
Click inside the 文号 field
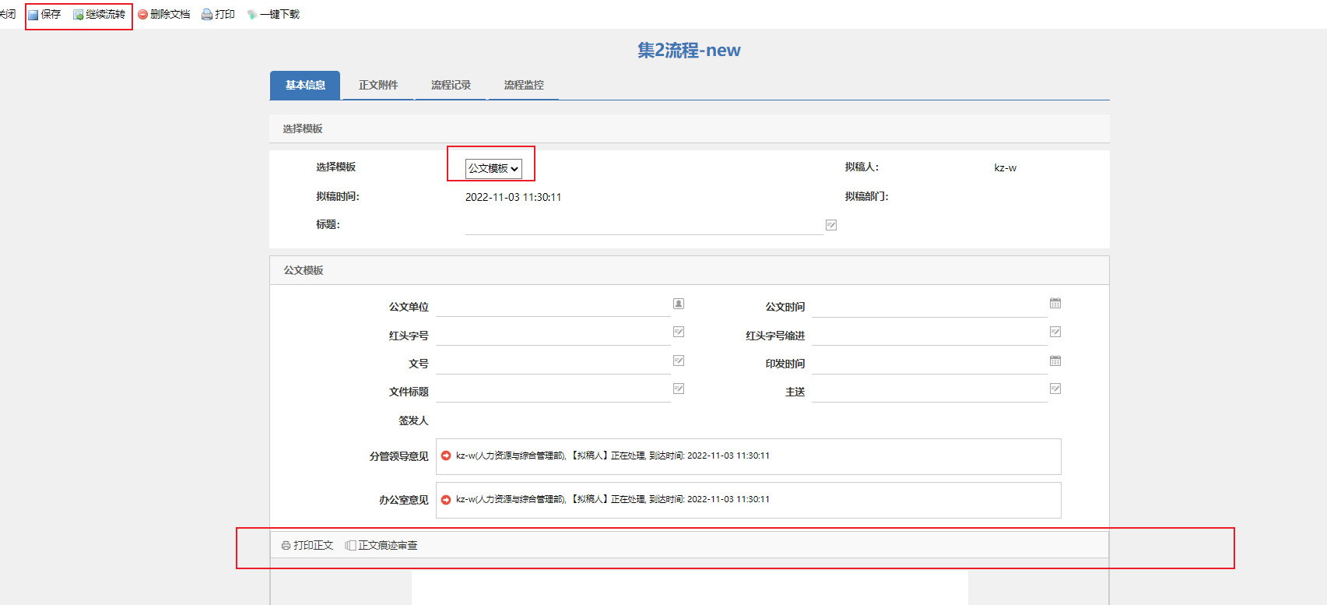pyautogui.click(x=553, y=364)
